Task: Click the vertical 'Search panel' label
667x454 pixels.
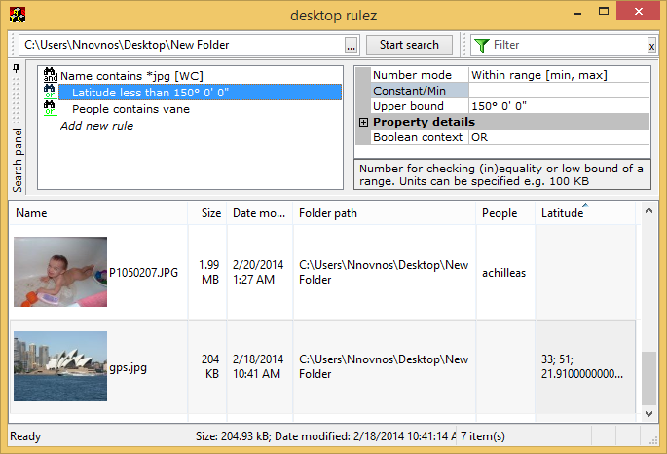Action: [x=17, y=160]
